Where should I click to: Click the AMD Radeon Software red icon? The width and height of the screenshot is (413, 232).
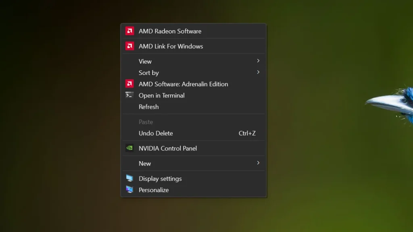point(129,31)
